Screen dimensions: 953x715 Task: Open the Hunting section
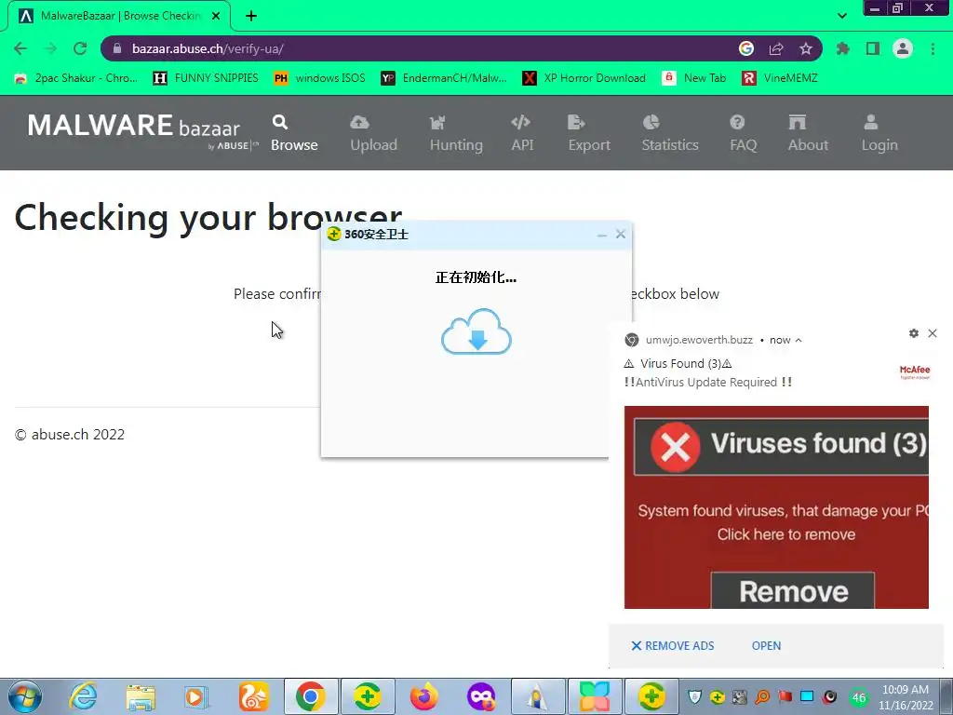point(456,133)
